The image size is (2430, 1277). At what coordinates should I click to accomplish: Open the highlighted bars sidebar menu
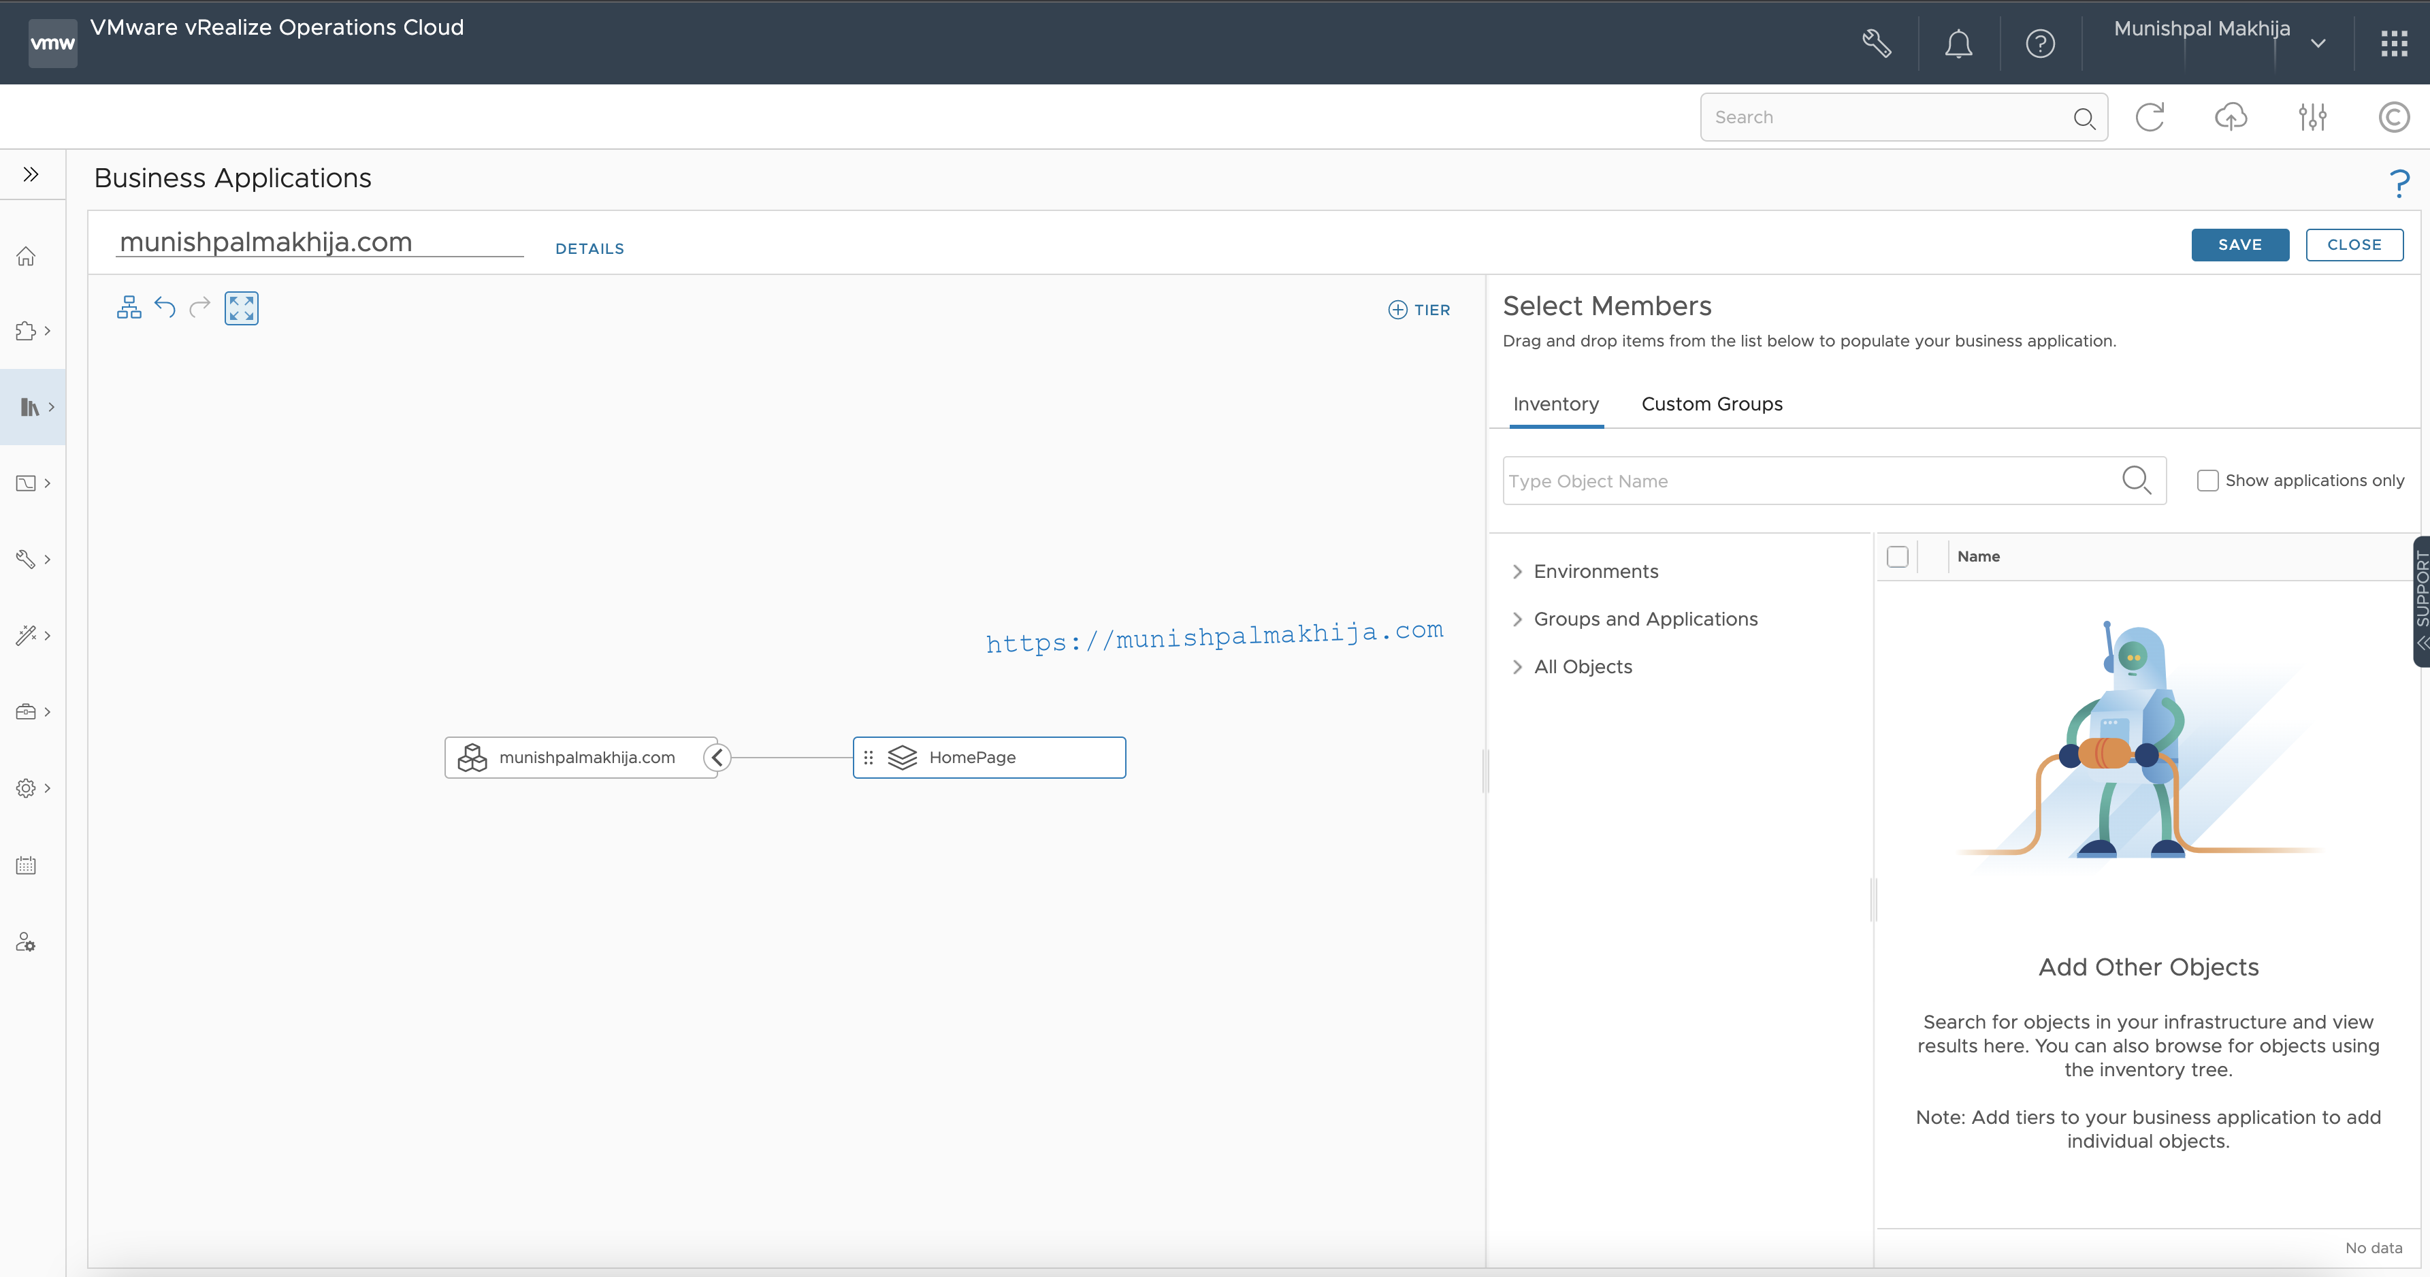[33, 406]
